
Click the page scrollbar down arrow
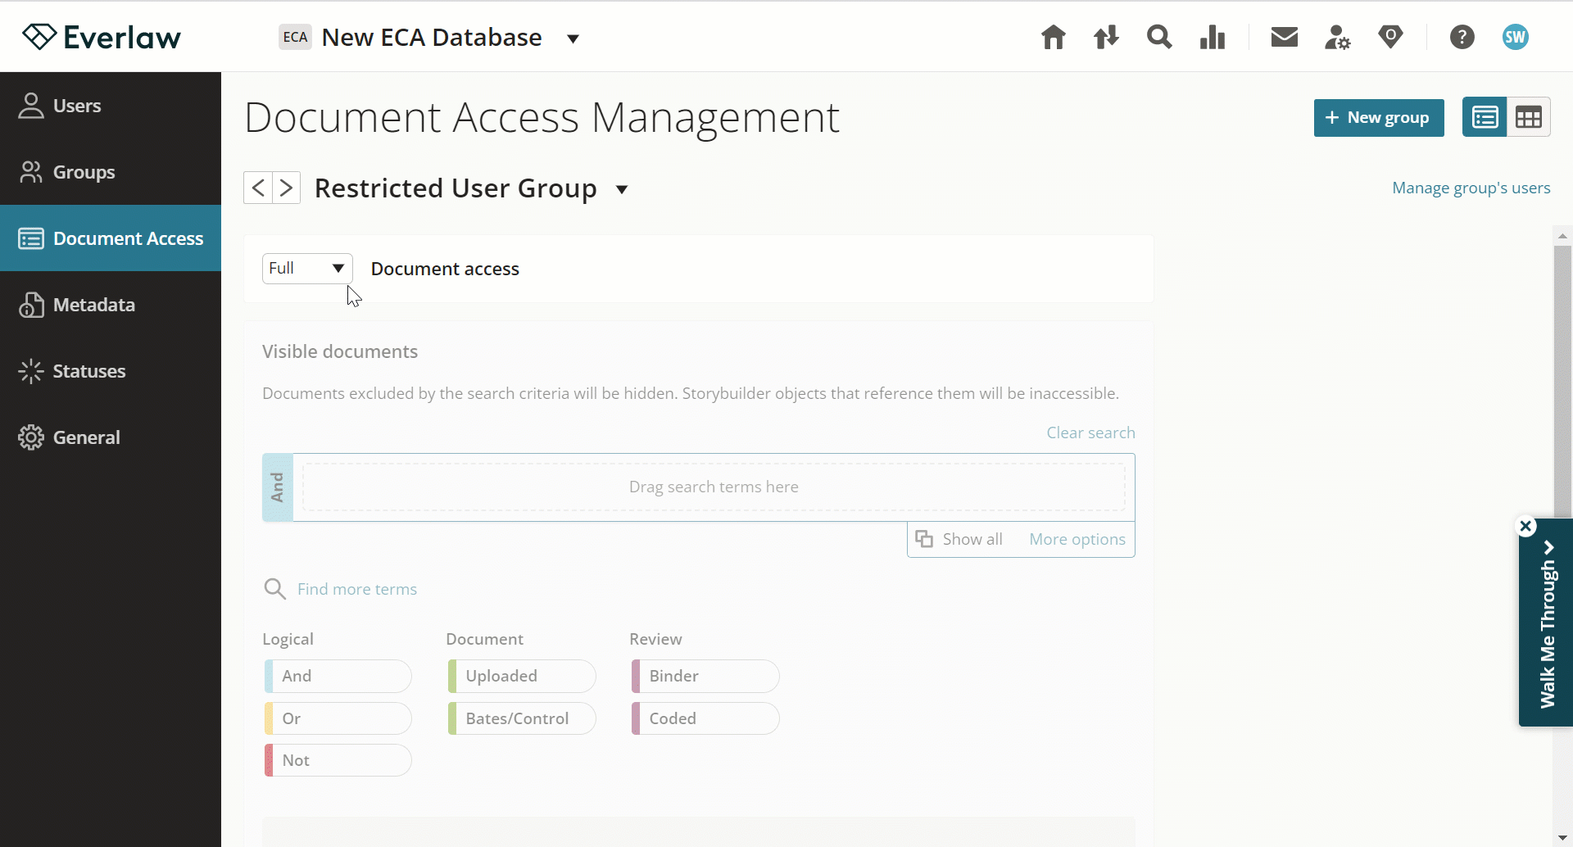point(1562,837)
